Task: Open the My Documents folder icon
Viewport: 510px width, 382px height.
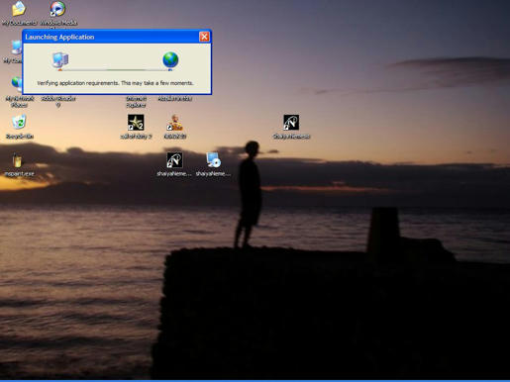Action: (19, 9)
